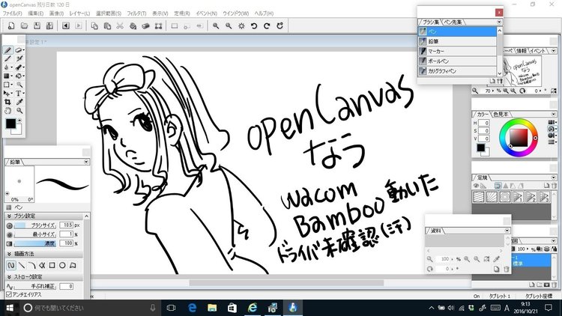Select カリグラフィペン in the brush list

[x=457, y=71]
